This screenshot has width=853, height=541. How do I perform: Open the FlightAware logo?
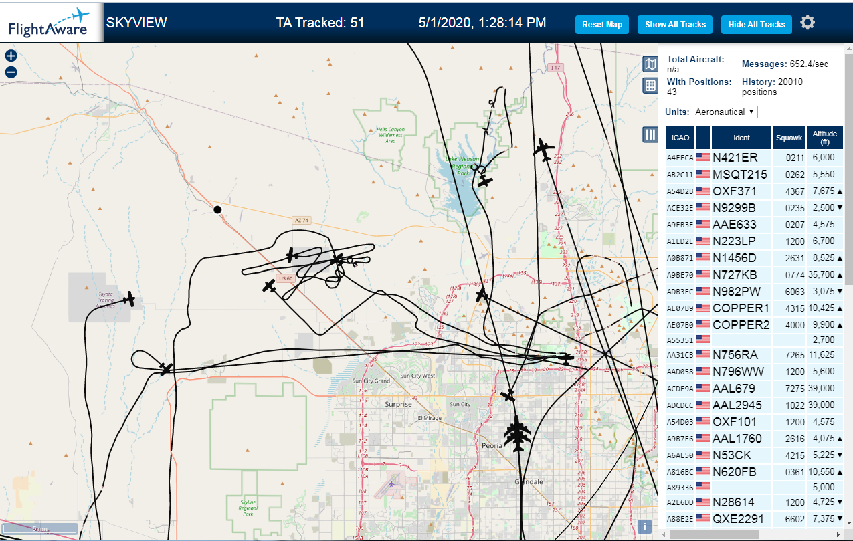coord(52,22)
